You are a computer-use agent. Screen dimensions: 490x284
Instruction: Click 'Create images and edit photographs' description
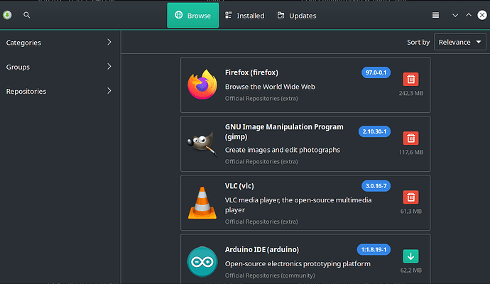coord(283,150)
